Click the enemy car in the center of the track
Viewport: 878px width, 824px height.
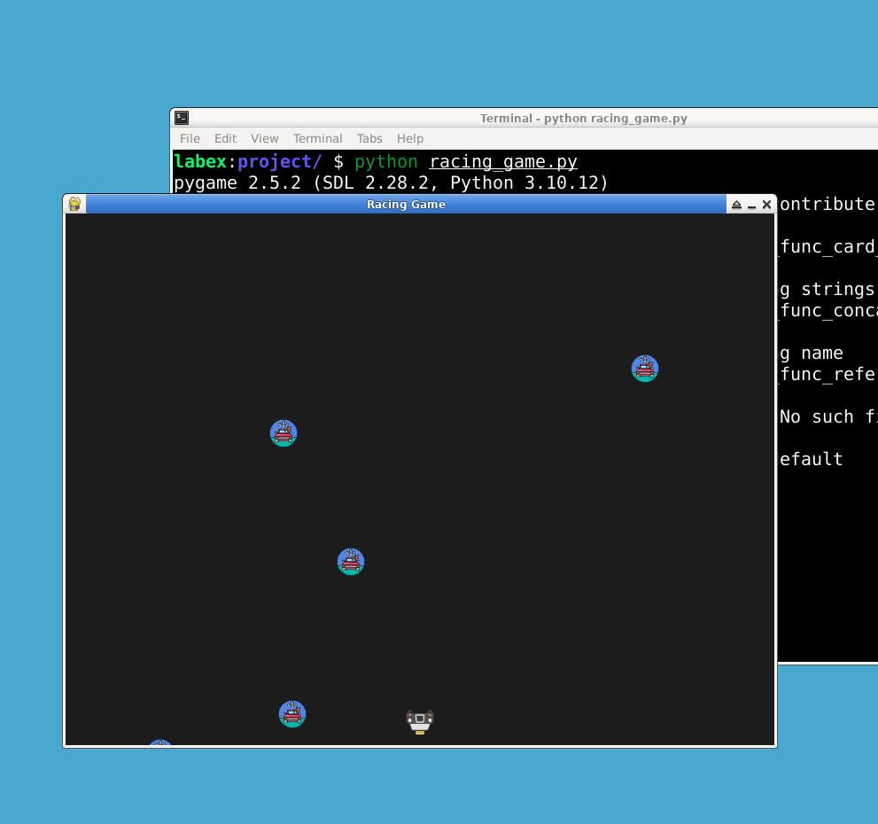351,562
